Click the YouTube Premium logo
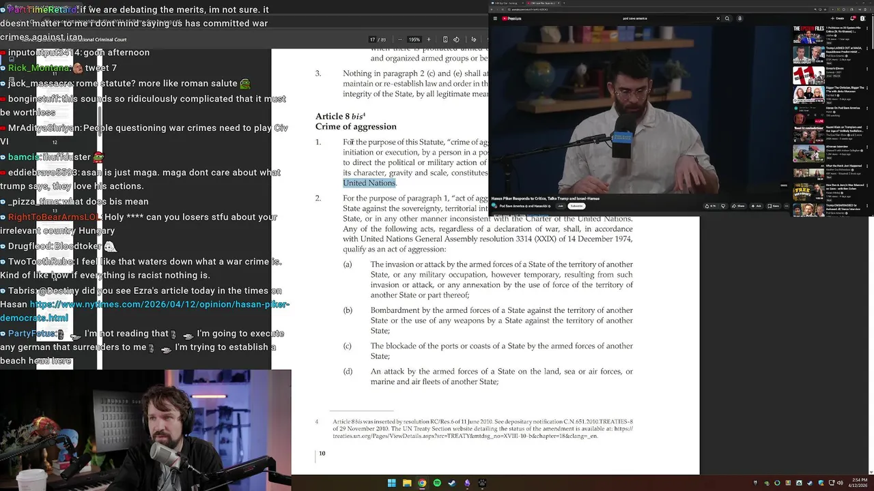Viewport: 874px width, 491px height. tap(511, 18)
